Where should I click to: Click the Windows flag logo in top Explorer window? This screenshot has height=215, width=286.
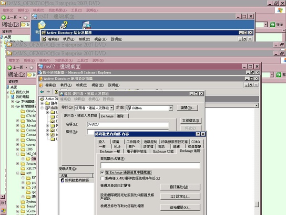tap(280, 11)
